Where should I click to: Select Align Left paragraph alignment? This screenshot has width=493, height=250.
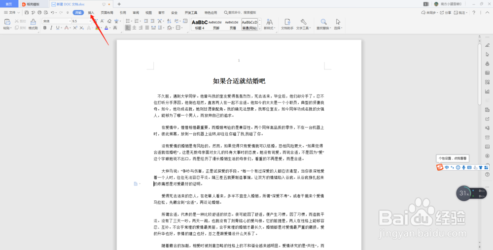click(x=128, y=28)
